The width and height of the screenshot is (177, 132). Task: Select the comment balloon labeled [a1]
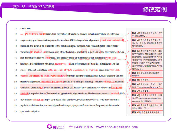point(147,34)
